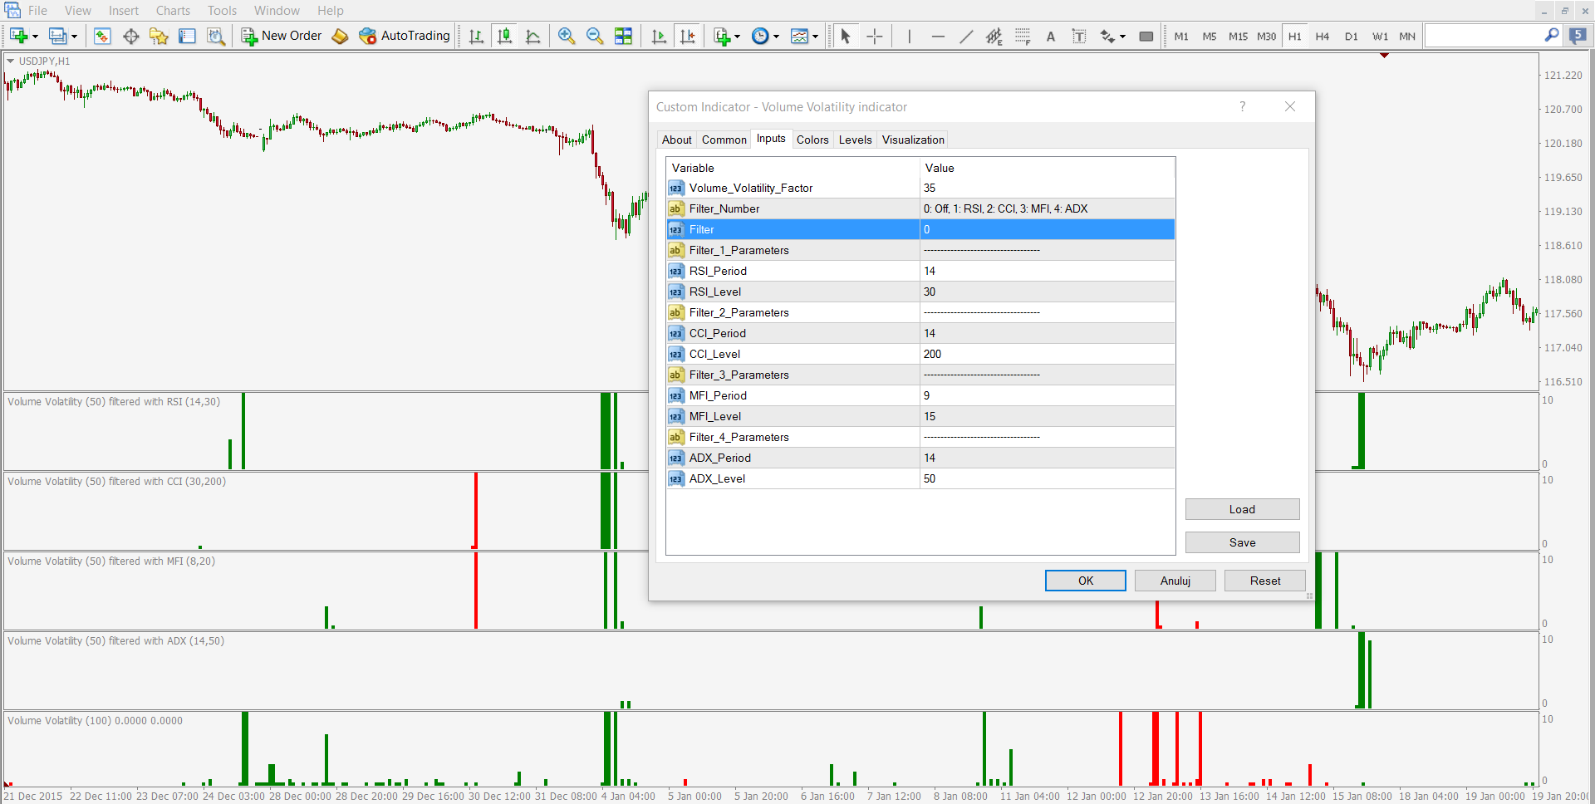Pick the equidistant channel tool
Screen dimensions: 1595x804
point(994,36)
